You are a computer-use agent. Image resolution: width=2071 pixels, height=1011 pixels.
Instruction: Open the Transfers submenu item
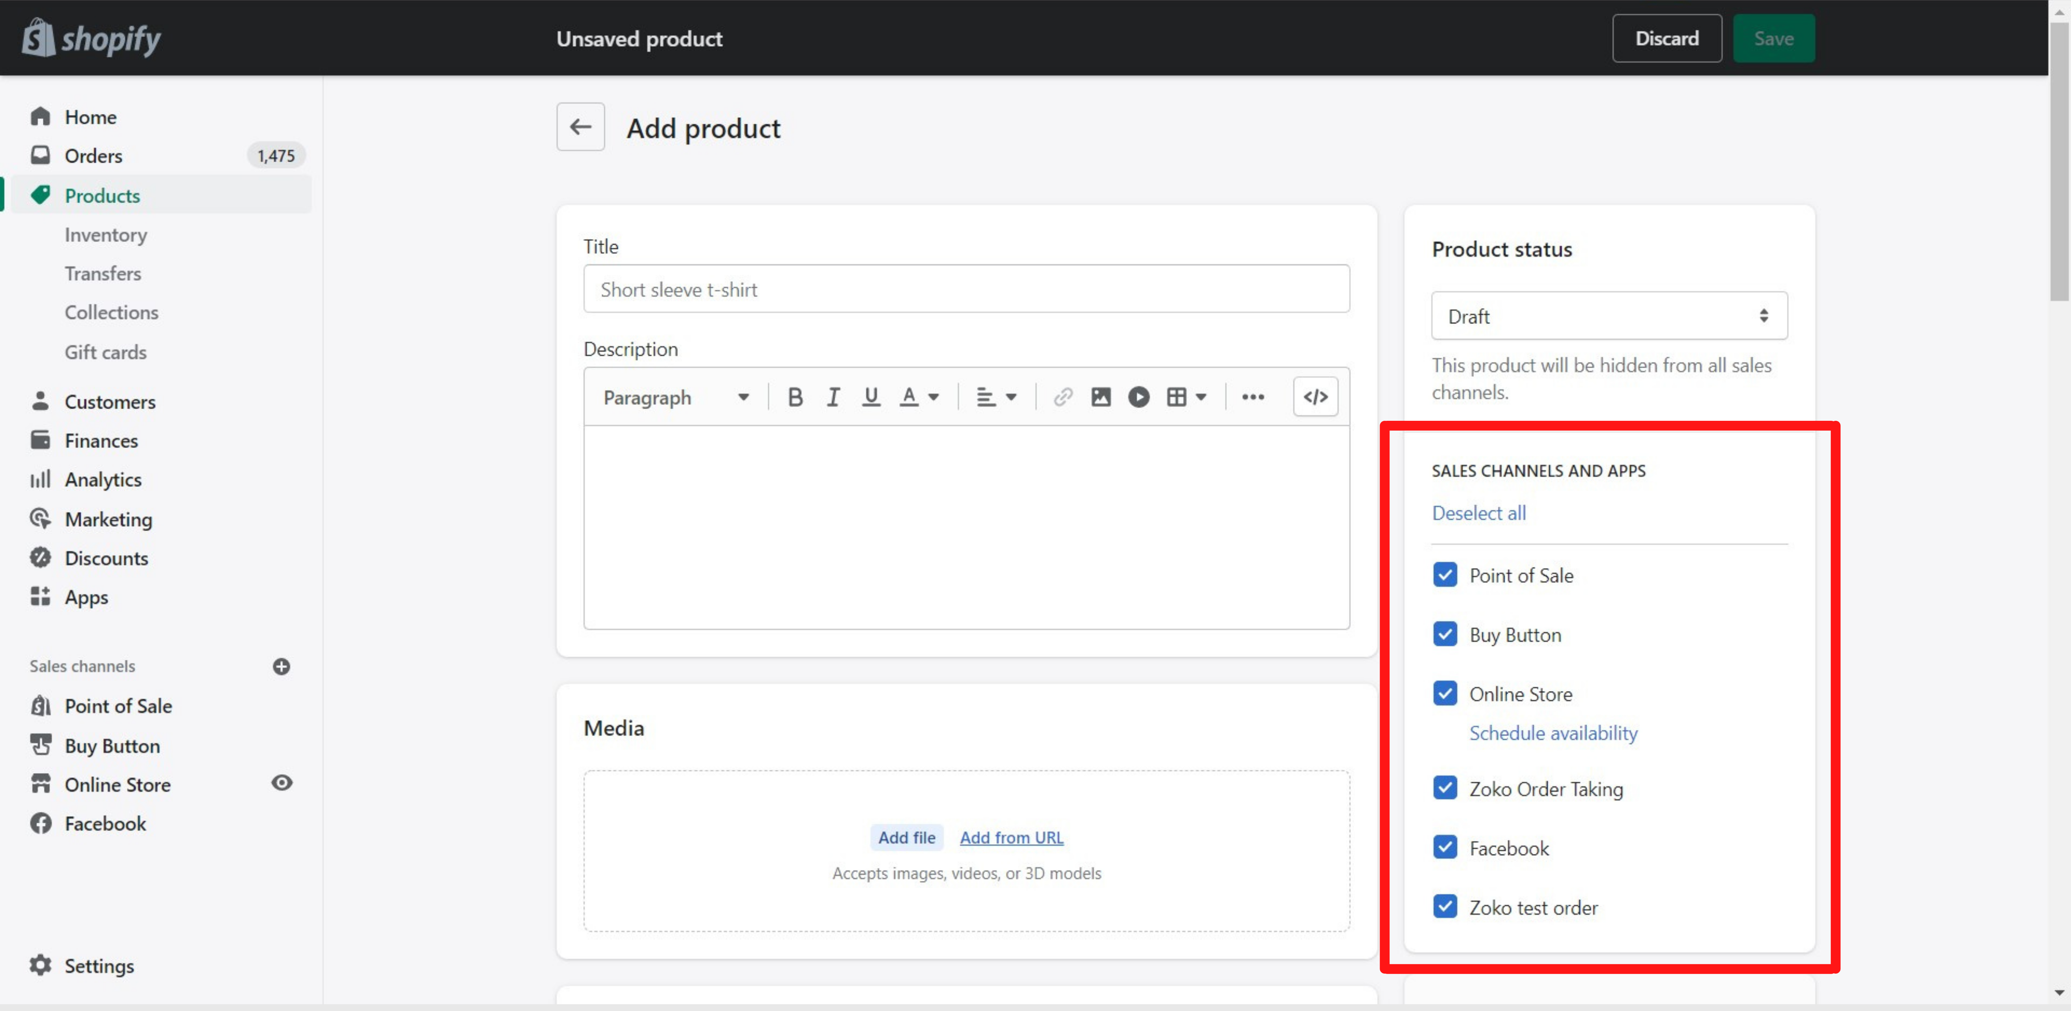point(103,273)
